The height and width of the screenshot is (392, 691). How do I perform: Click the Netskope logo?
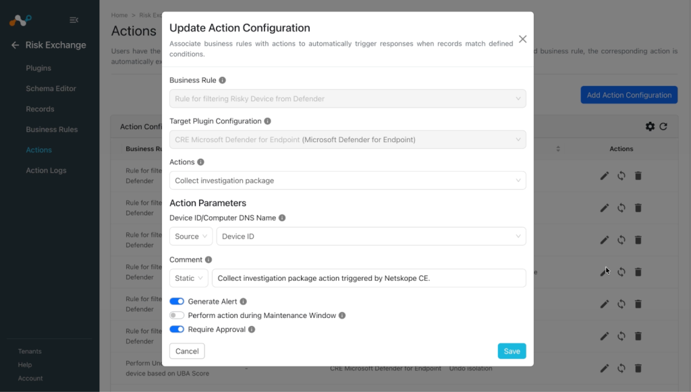point(21,20)
